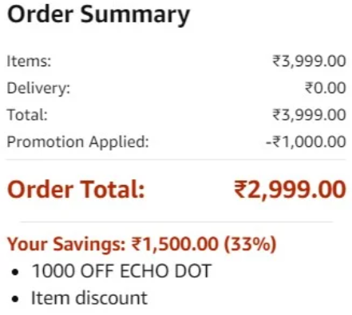The height and width of the screenshot is (315, 352).
Task: Click the 33% savings percentage
Action: 250,244
